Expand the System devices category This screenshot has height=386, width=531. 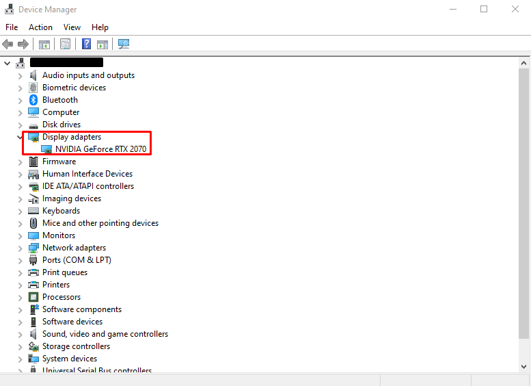pyautogui.click(x=20, y=359)
